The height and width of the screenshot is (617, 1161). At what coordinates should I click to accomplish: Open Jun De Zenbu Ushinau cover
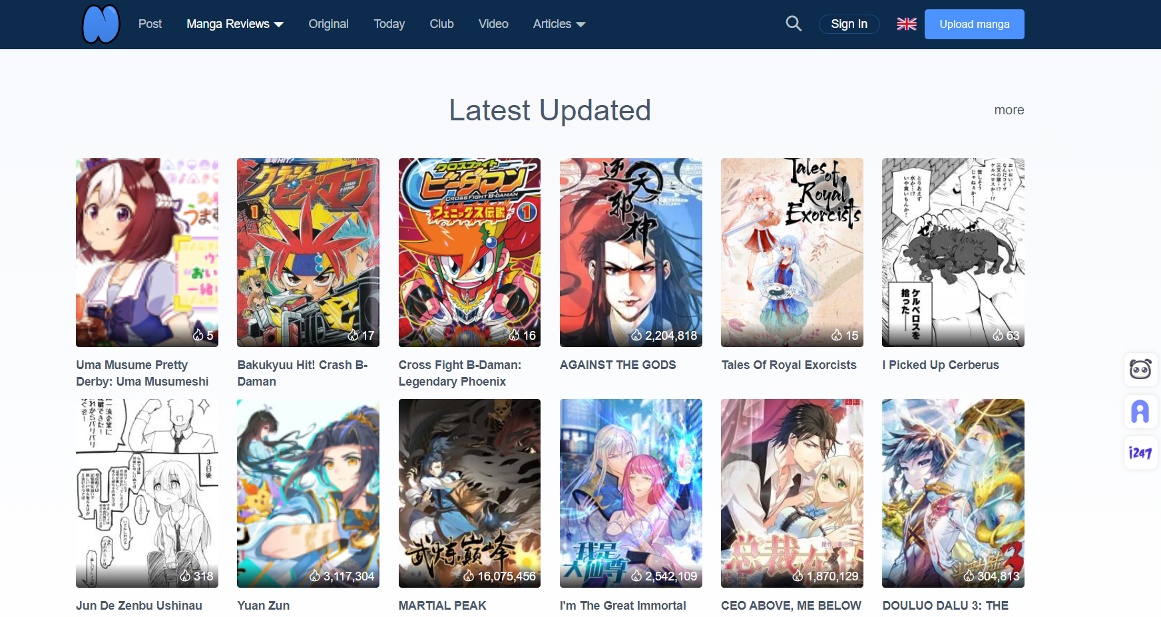[x=147, y=493]
